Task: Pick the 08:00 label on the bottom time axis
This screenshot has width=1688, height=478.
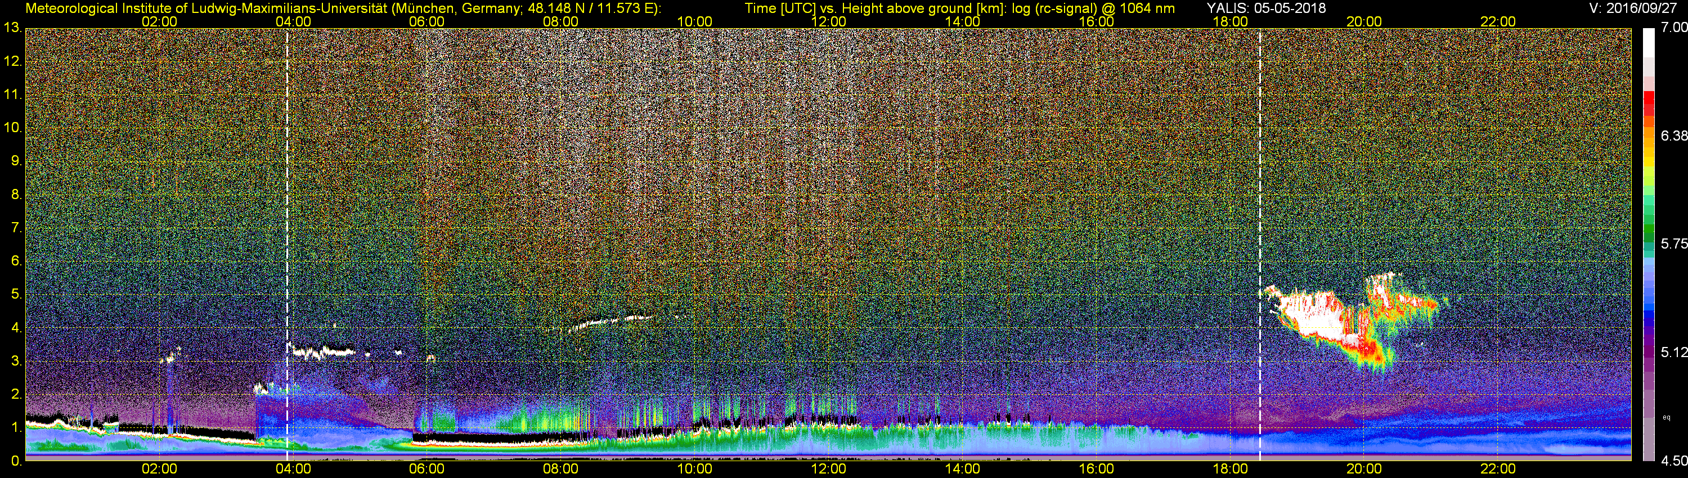Action: click(x=561, y=469)
